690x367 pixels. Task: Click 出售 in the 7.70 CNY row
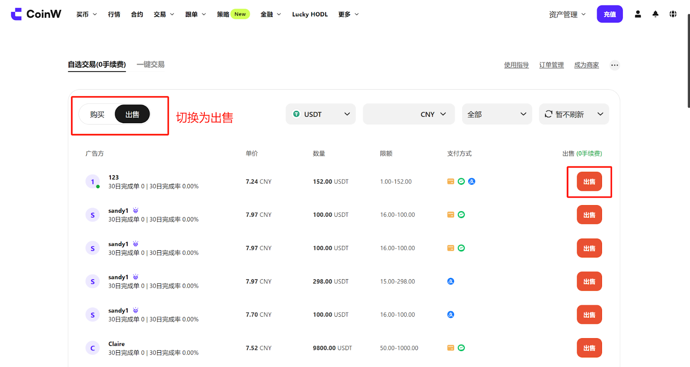(x=589, y=315)
